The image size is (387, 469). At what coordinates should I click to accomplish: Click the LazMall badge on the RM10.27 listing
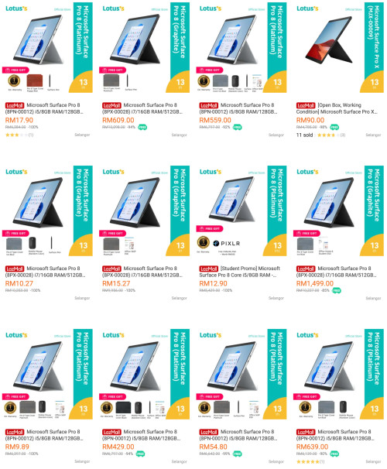(x=15, y=269)
